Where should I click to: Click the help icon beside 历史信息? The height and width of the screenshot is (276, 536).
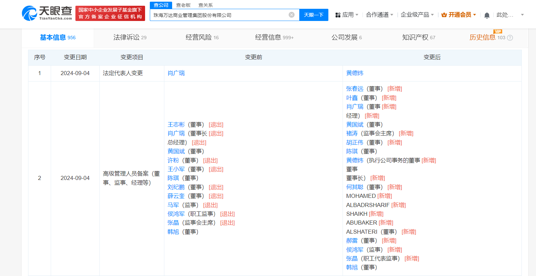coord(510,38)
